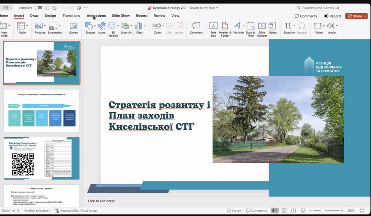Insert a Cameo camera feed
The image size is (371, 216).
click(x=74, y=28)
